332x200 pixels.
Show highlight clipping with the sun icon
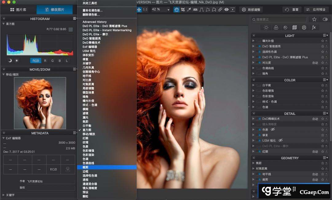point(17,61)
